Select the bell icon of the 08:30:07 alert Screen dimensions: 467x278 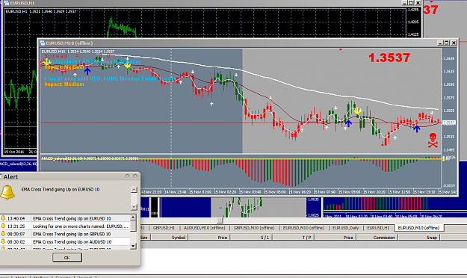click(x=3, y=234)
